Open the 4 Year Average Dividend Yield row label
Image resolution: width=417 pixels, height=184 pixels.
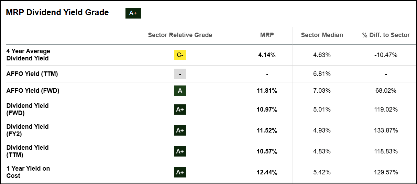pos(28,55)
